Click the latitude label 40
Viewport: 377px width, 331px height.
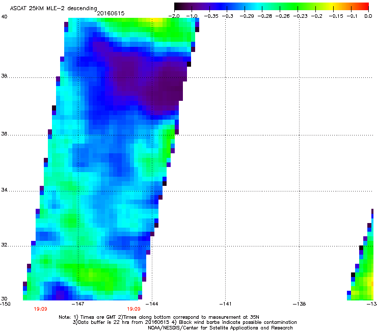click(4, 17)
